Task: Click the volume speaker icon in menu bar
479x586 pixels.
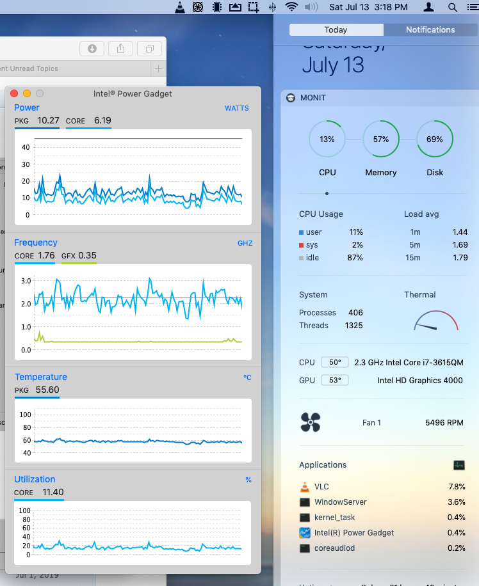Action: (x=311, y=7)
